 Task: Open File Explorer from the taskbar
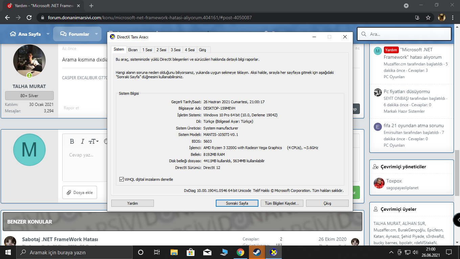174,252
